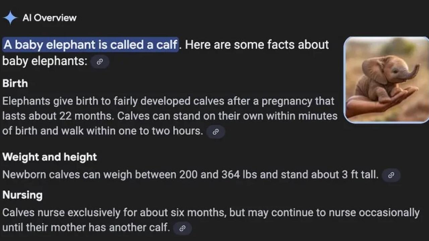Click the '22 months' text in Birth paragraph
Viewport: 429px width, 241px height.
coord(86,116)
